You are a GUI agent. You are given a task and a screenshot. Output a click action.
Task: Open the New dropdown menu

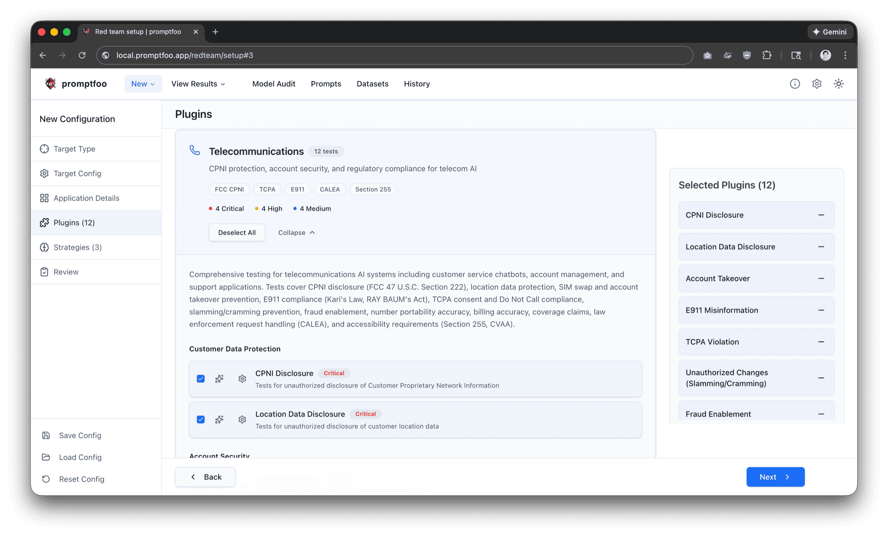[x=143, y=83]
